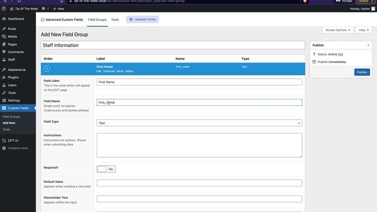Click the Advanced Custom Fields logo
The height and width of the screenshot is (212, 377).
(x=62, y=19)
